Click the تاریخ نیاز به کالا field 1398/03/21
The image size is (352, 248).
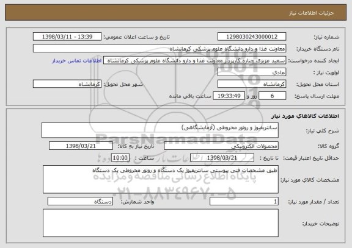[x=81, y=146]
